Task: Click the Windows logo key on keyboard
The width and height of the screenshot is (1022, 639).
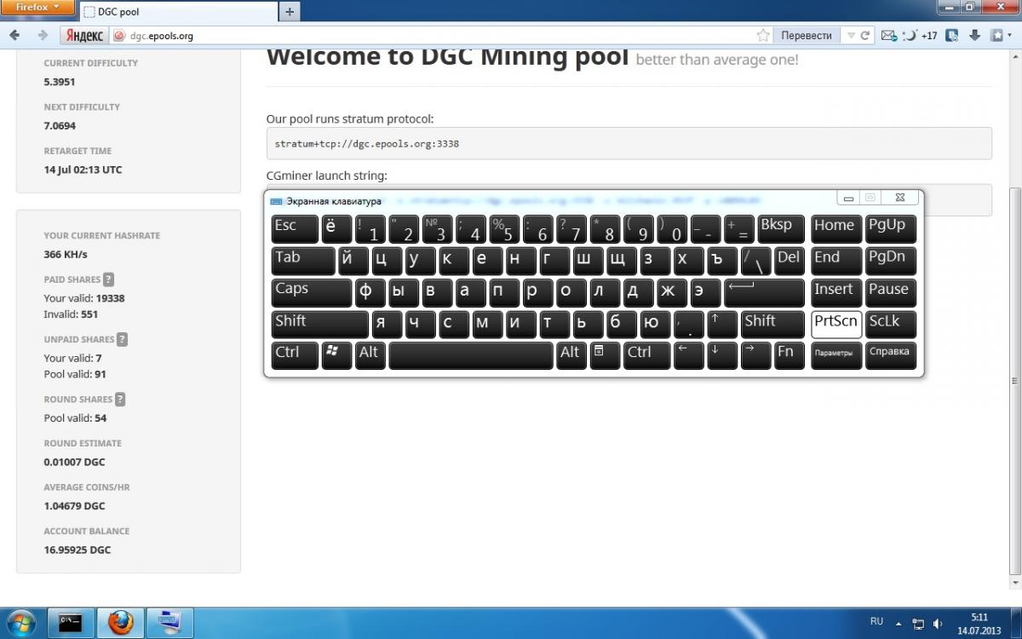Action: tap(337, 354)
